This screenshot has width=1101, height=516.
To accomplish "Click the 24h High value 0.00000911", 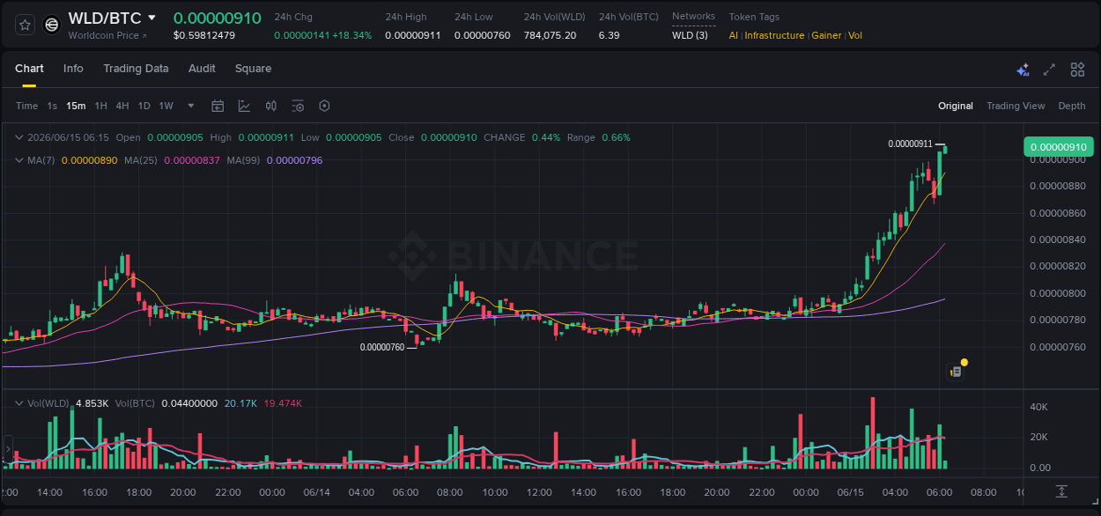I will 413,35.
